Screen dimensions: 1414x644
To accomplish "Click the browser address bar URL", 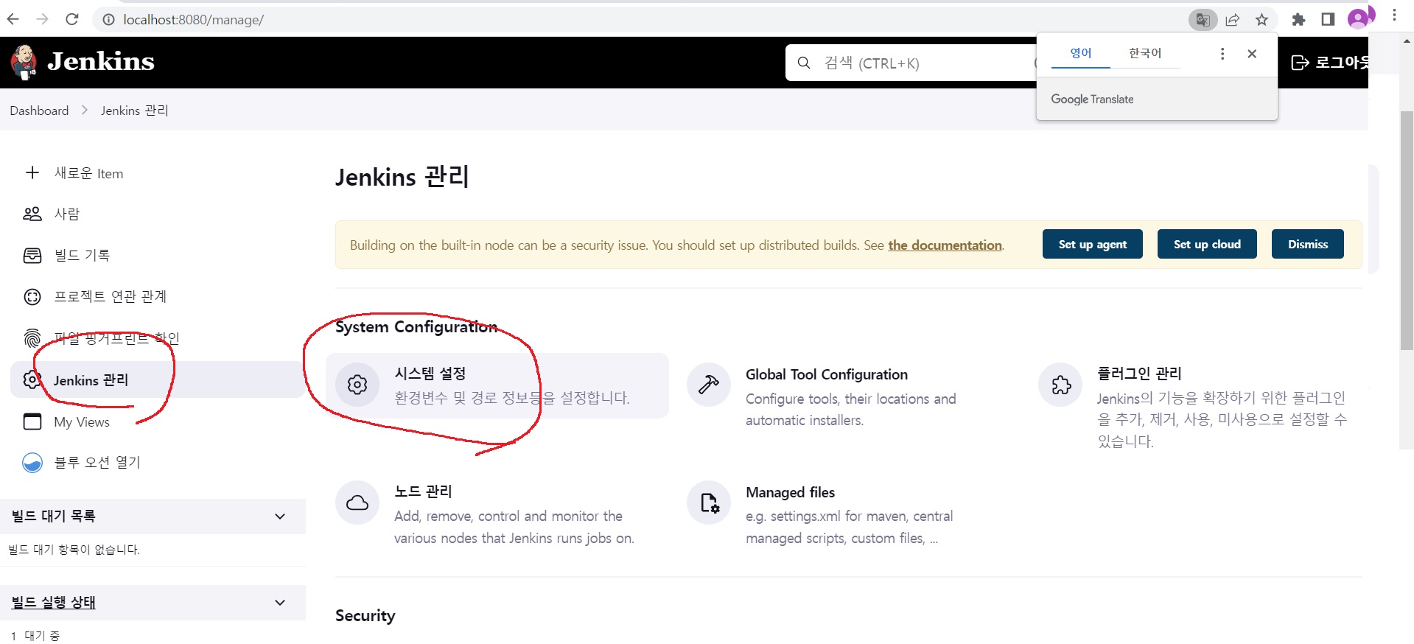I will pos(193,20).
